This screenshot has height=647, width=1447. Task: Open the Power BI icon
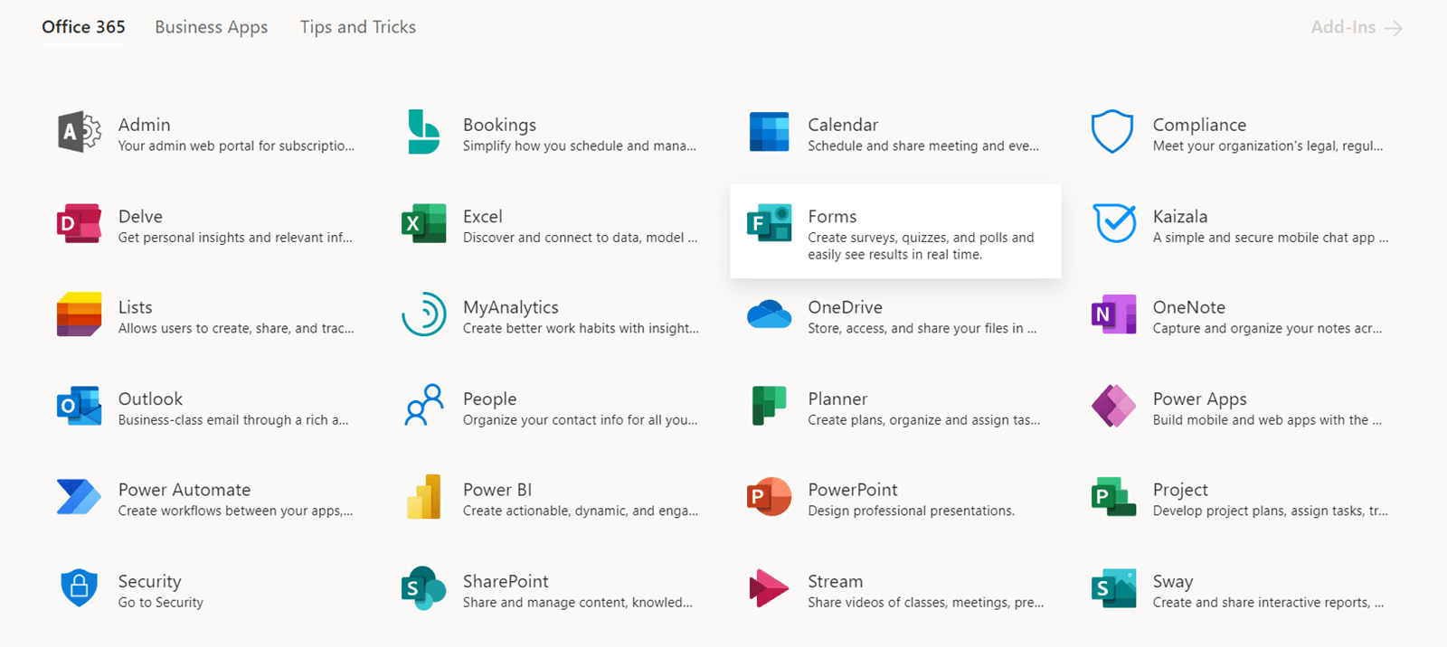pyautogui.click(x=423, y=498)
